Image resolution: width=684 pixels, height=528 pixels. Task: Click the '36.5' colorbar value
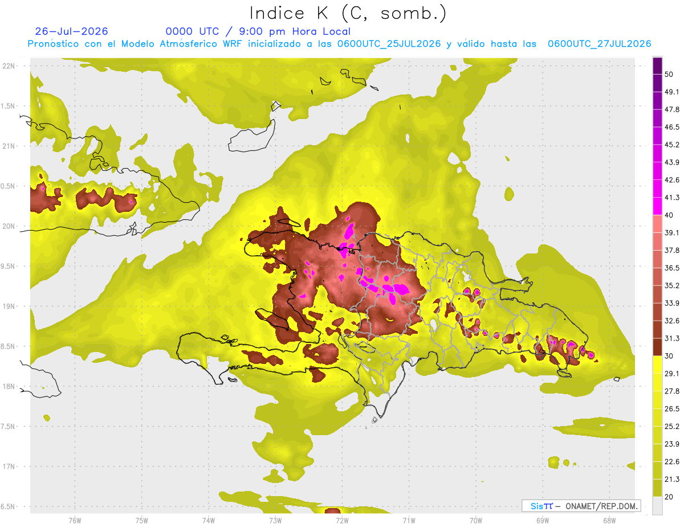click(672, 268)
